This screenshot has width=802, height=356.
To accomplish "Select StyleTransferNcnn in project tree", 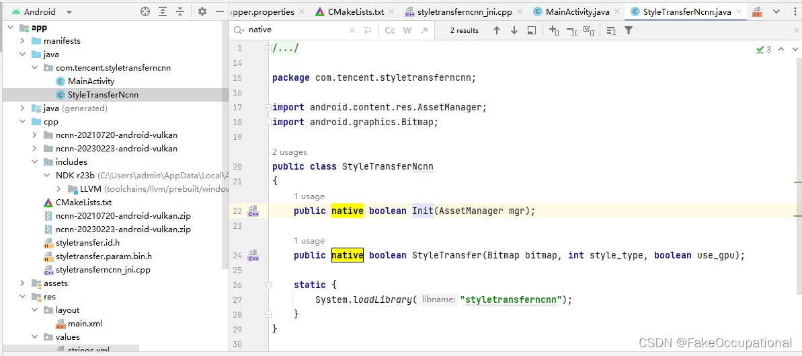I will (103, 95).
